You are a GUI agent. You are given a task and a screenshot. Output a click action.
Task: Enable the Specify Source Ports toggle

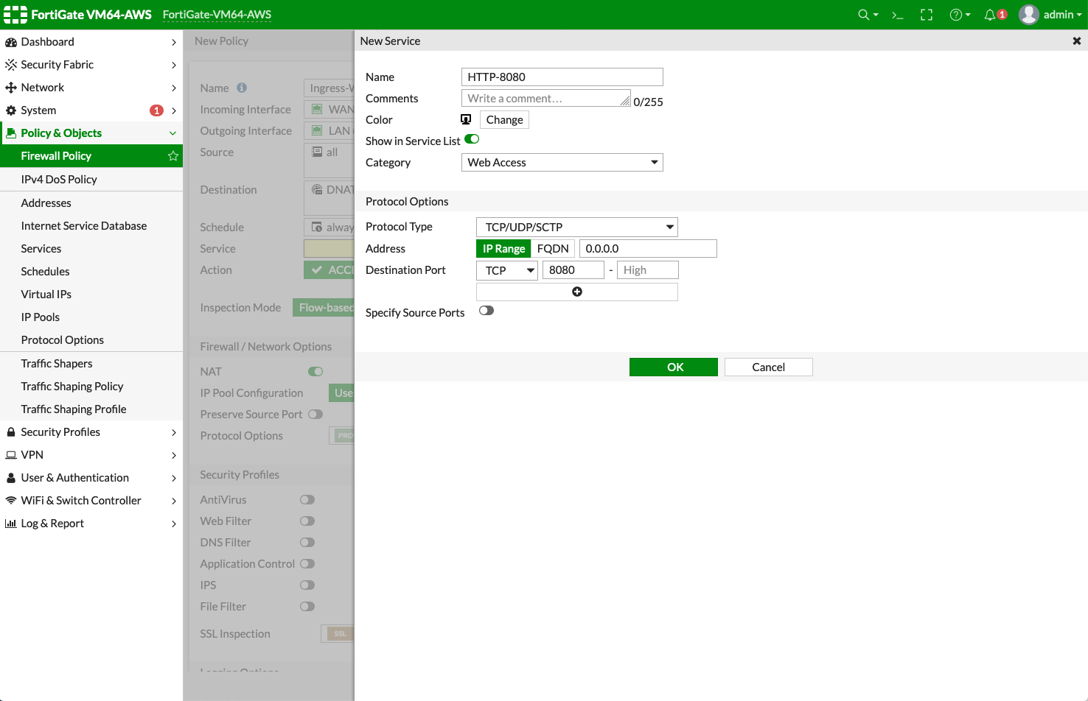coord(486,311)
